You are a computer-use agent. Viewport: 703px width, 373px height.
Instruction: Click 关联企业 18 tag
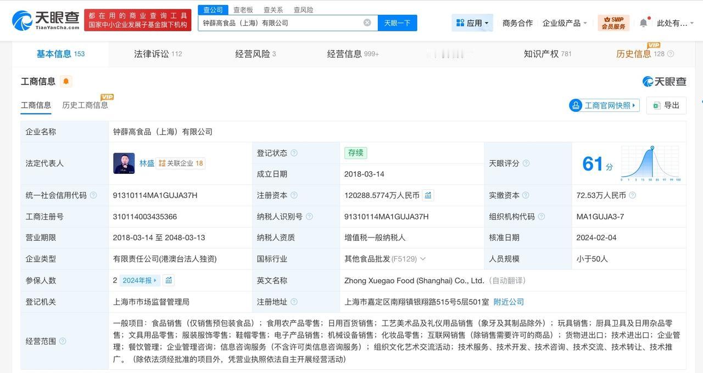pyautogui.click(x=181, y=163)
